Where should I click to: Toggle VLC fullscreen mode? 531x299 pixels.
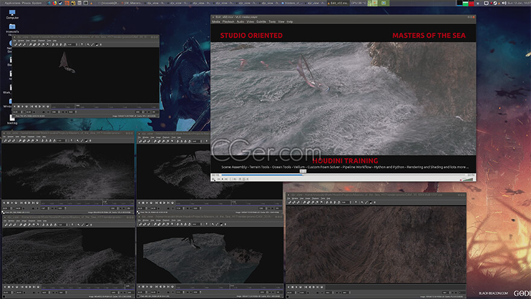tap(231, 179)
